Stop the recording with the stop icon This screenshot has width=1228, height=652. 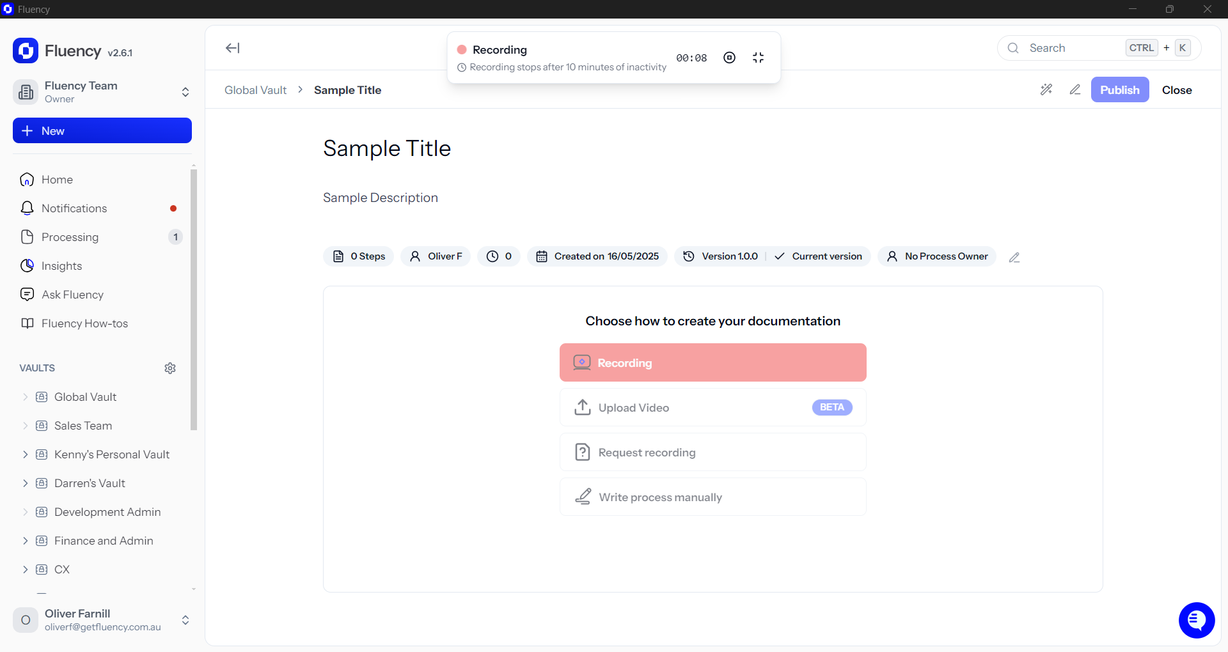(729, 58)
